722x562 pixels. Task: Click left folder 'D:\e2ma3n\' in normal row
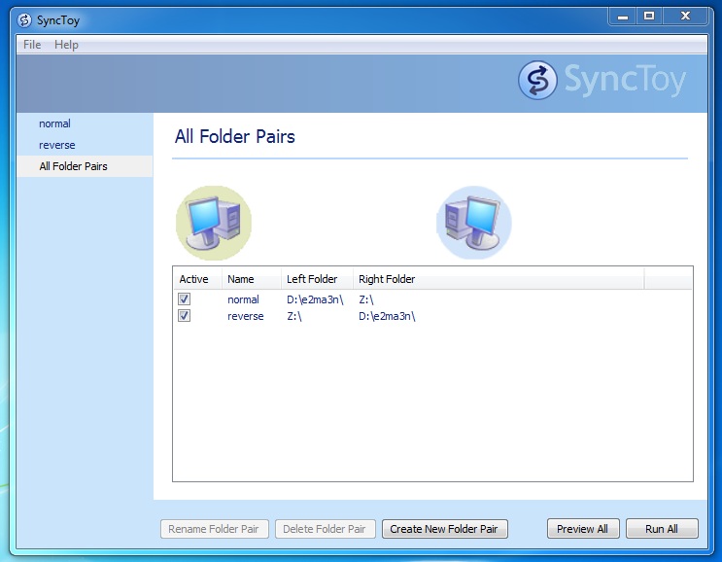315,299
